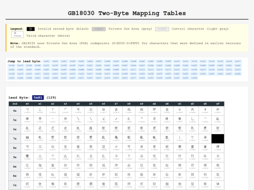Jump to lead byte 0x8A

tap(125, 61)
